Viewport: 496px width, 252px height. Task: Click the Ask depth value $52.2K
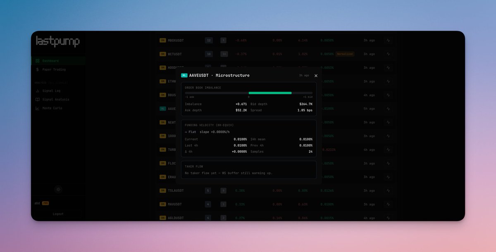241,110
